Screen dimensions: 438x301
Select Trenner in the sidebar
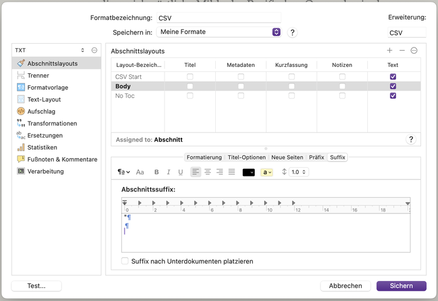click(x=38, y=75)
